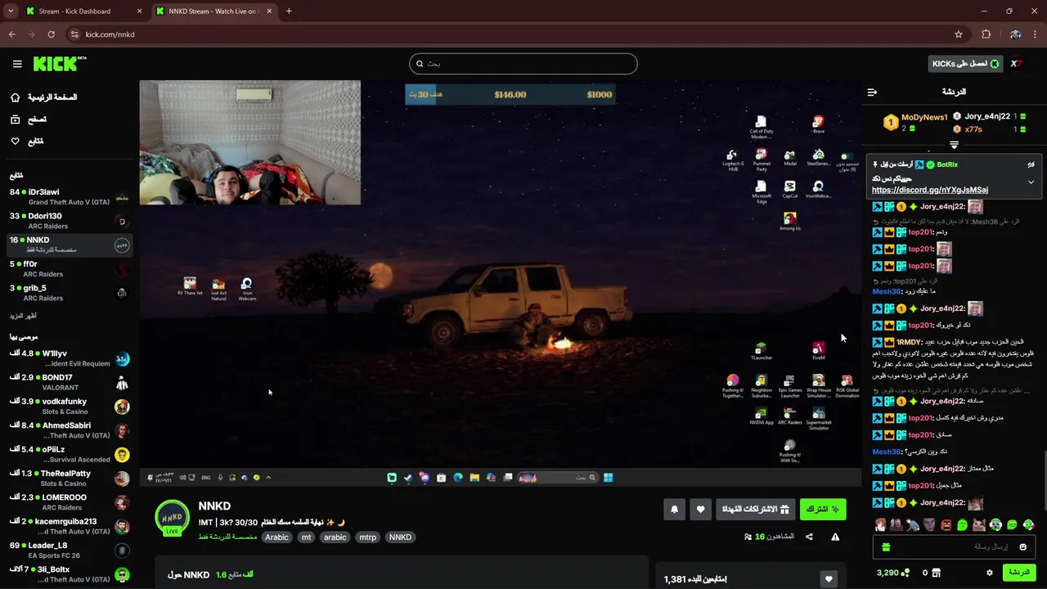Select the NNKD tag
1047x589 pixels.
400,537
